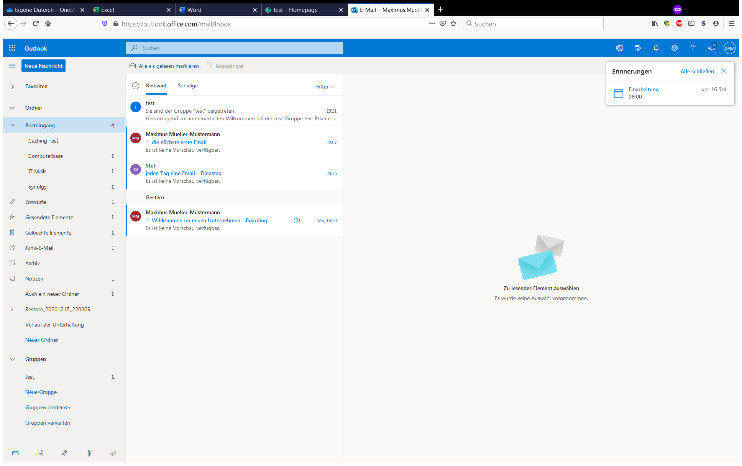Open the Files paperclip icon
The image size is (742, 466).
pyautogui.click(x=89, y=453)
